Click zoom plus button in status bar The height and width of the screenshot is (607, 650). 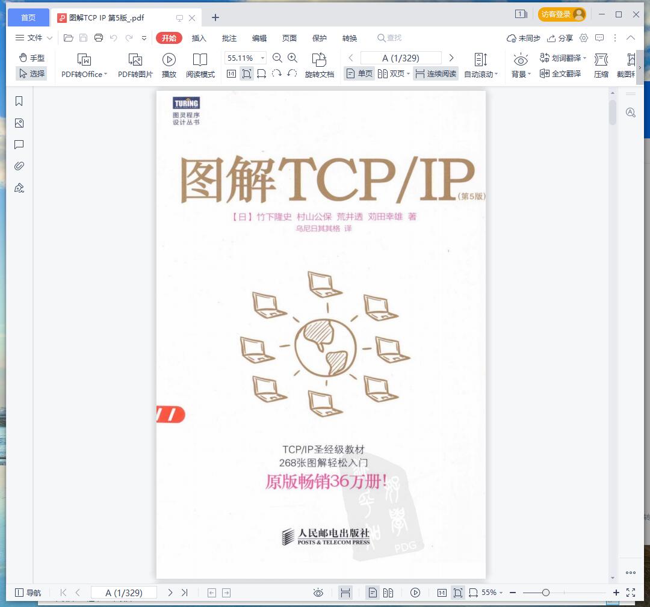pyautogui.click(x=616, y=593)
